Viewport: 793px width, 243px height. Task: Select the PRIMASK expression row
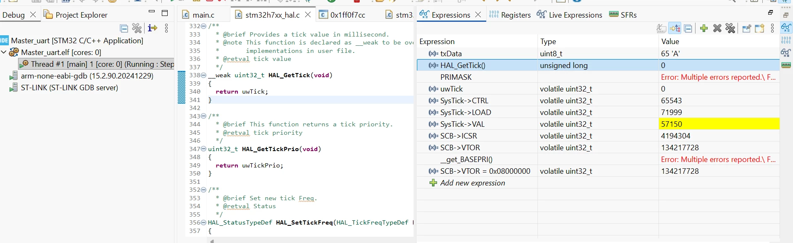coord(598,77)
